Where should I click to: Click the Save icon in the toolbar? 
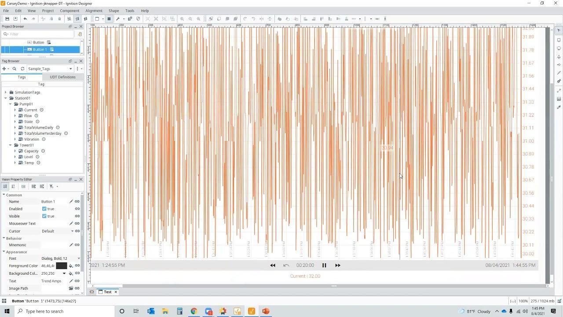coord(7,19)
